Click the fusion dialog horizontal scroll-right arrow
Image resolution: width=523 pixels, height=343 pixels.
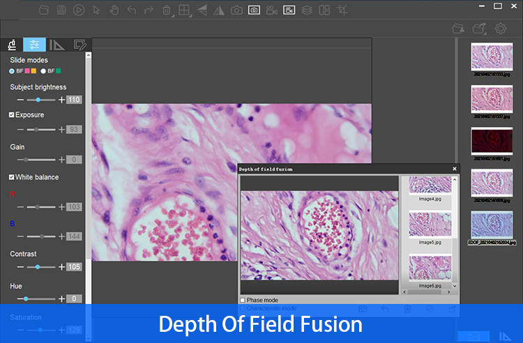click(448, 292)
